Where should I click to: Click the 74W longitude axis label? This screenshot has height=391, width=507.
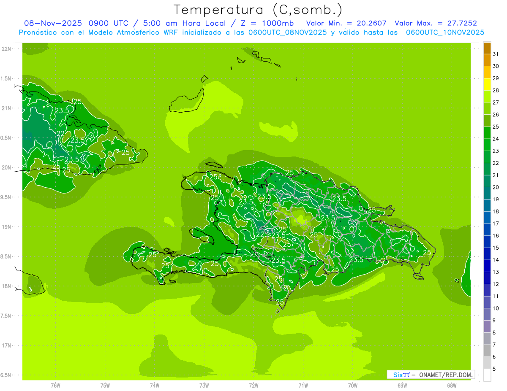154,386
